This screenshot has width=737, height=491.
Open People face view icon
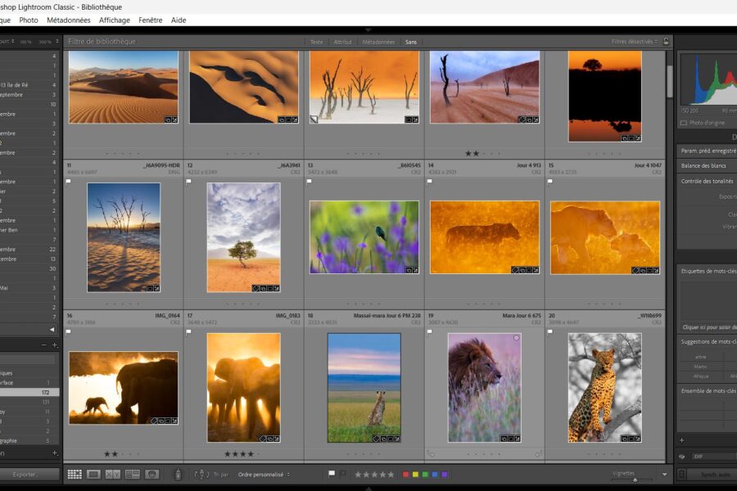point(151,474)
